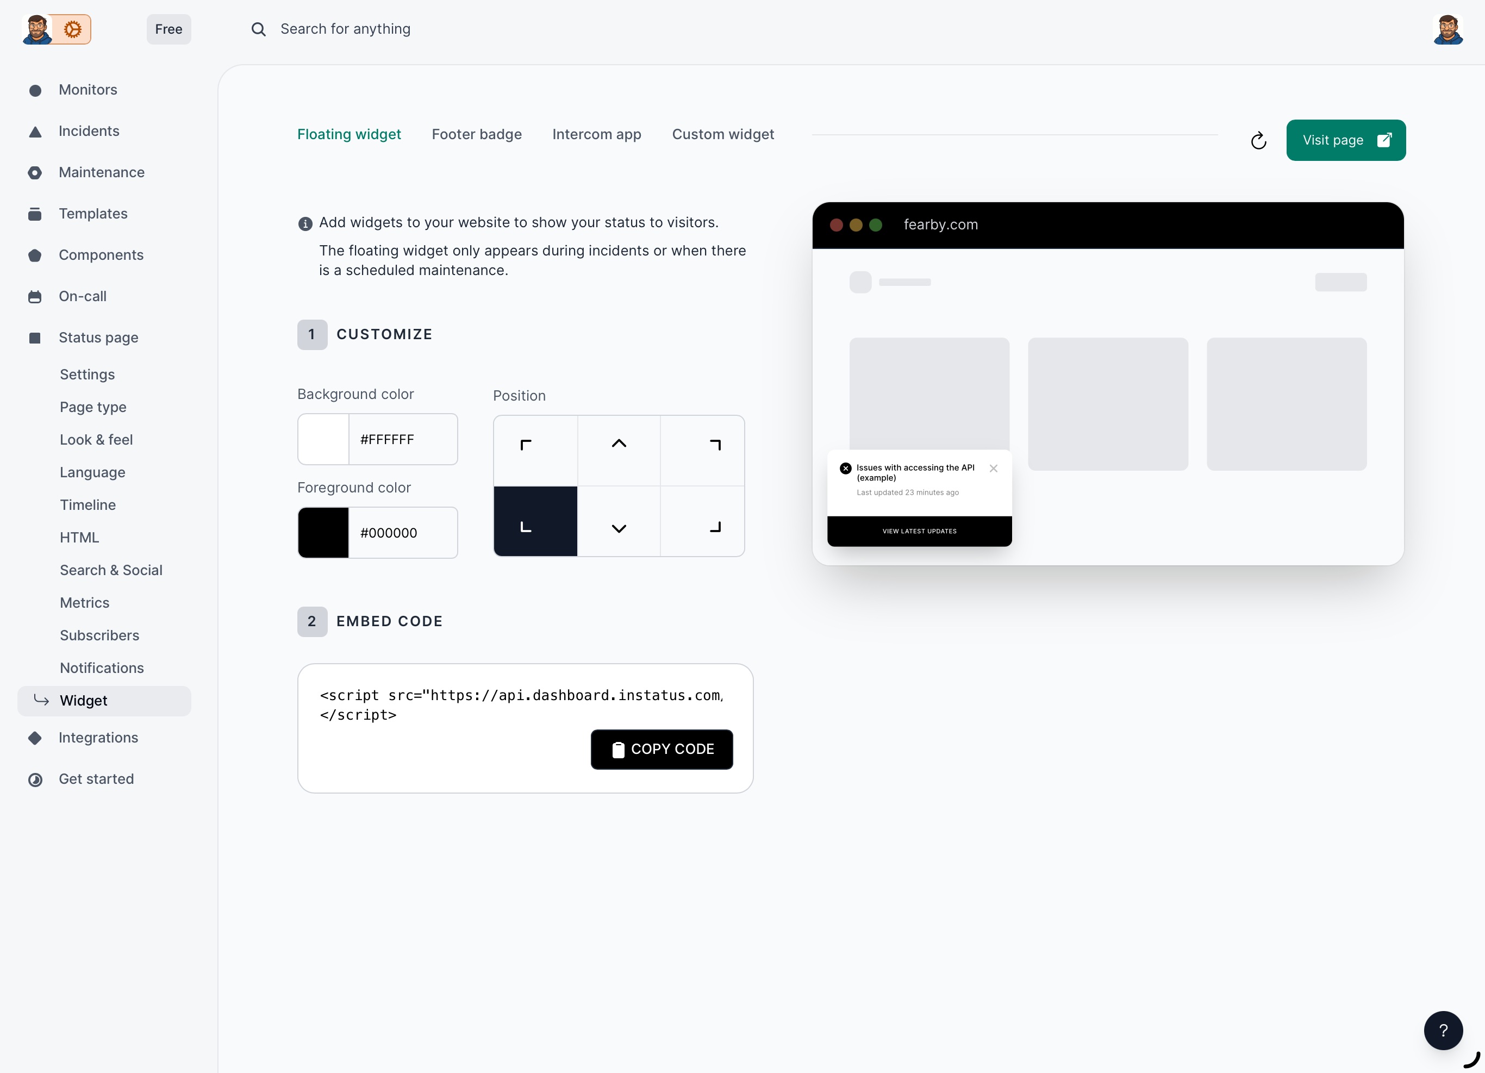Open the white background color swatch
The height and width of the screenshot is (1073, 1485).
[323, 439]
